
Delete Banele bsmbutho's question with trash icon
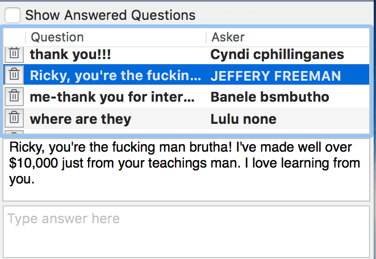[x=14, y=97]
